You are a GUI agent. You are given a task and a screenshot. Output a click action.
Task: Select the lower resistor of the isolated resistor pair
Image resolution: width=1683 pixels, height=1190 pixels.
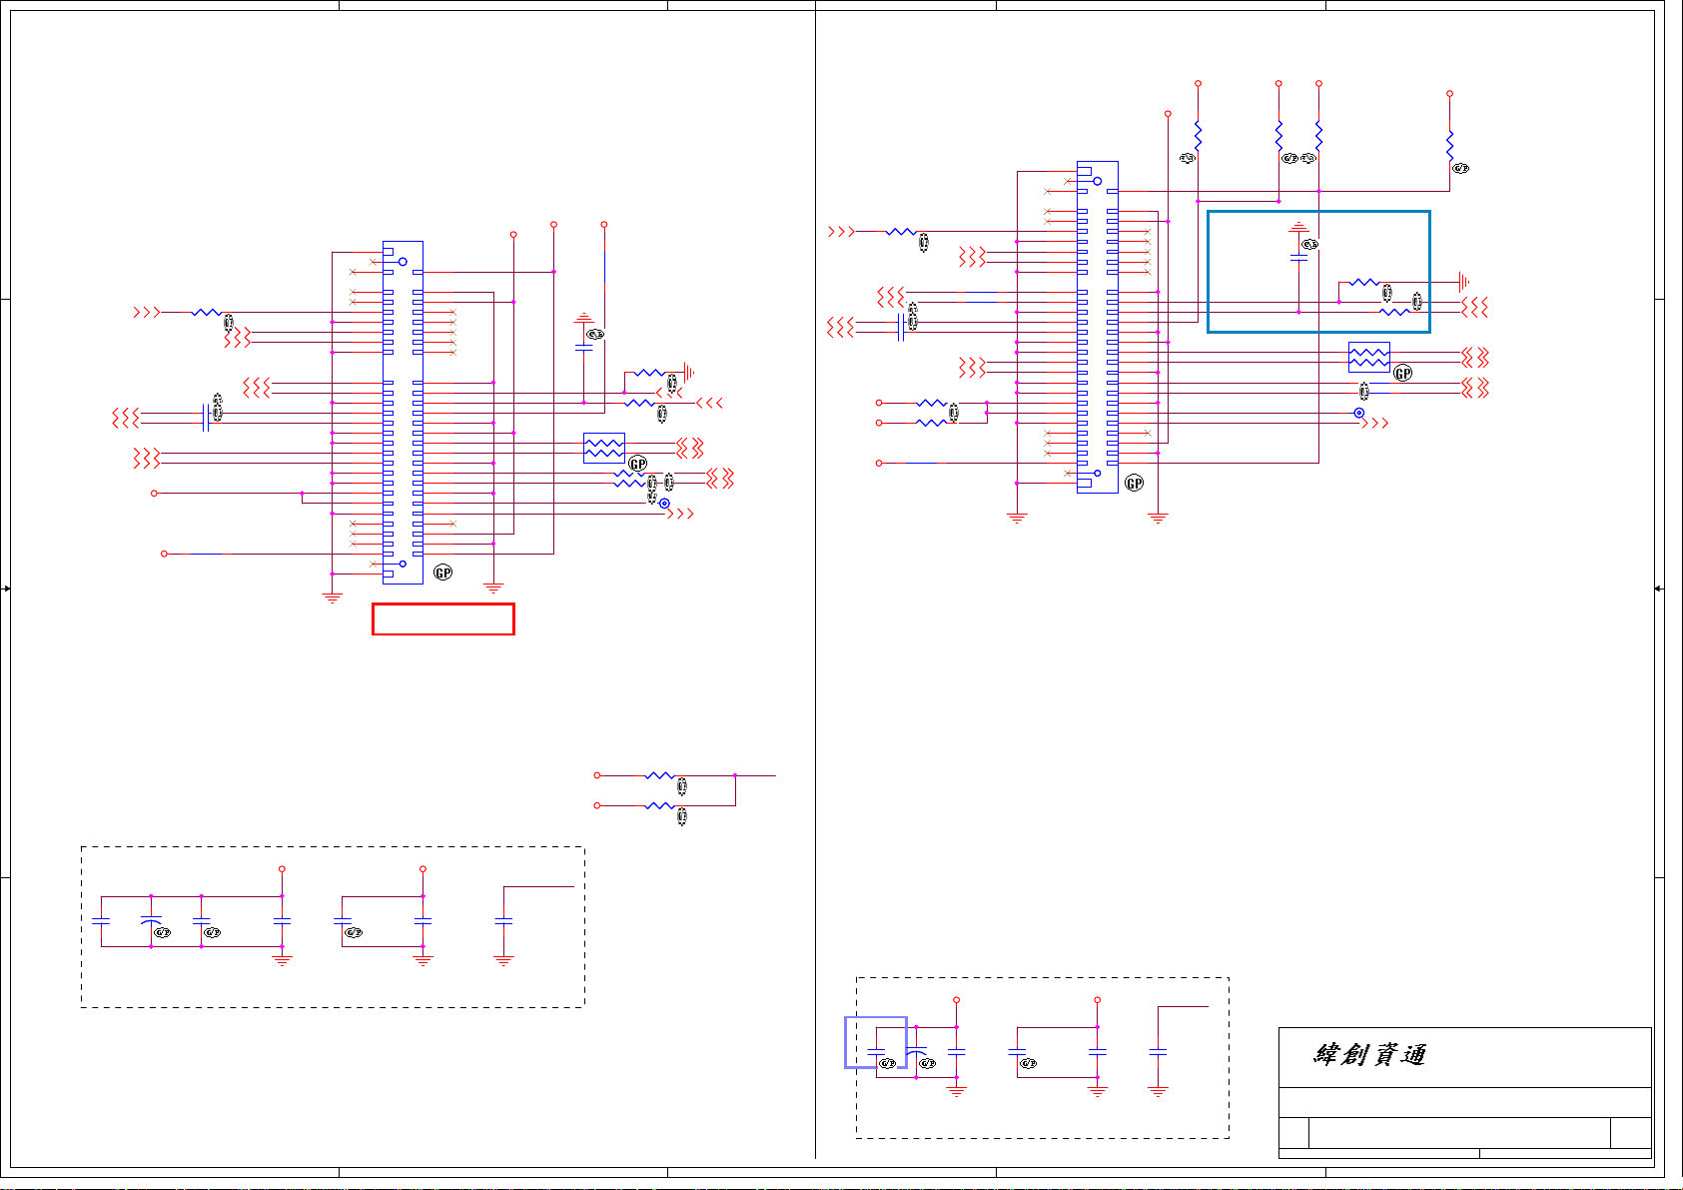pos(659,805)
